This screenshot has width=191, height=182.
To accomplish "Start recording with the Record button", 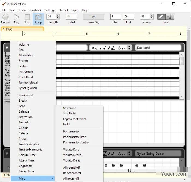I will pyautogui.click(x=5, y=19).
